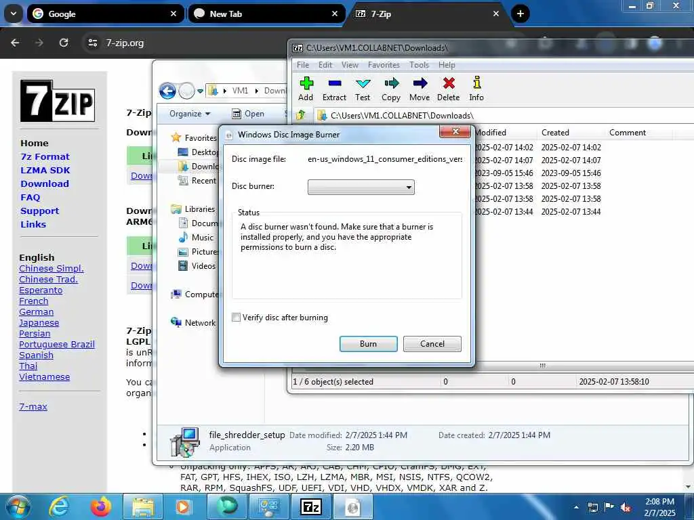Open Support link on 7-Zip site

point(40,211)
